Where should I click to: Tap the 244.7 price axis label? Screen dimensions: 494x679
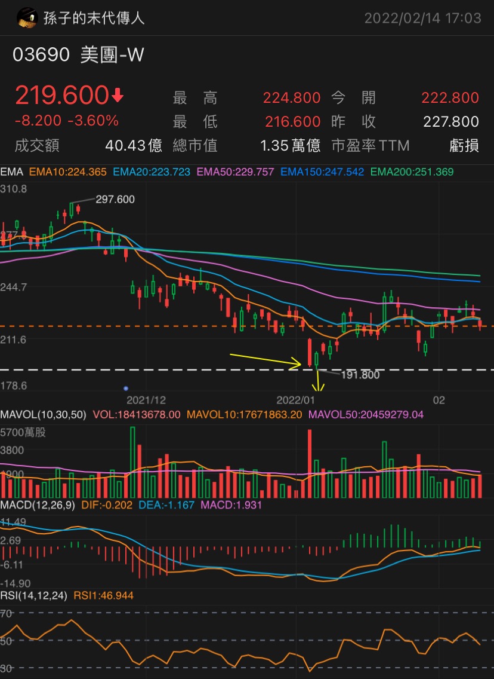click(x=13, y=287)
